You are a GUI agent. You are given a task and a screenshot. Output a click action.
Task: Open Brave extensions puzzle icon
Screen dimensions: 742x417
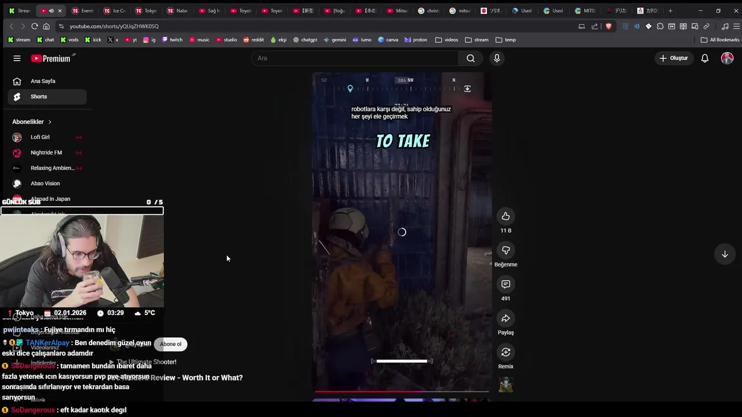[x=660, y=26]
